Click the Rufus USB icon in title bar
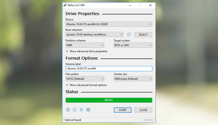Image resolution: width=218 pixels, height=125 pixels. point(65,5)
